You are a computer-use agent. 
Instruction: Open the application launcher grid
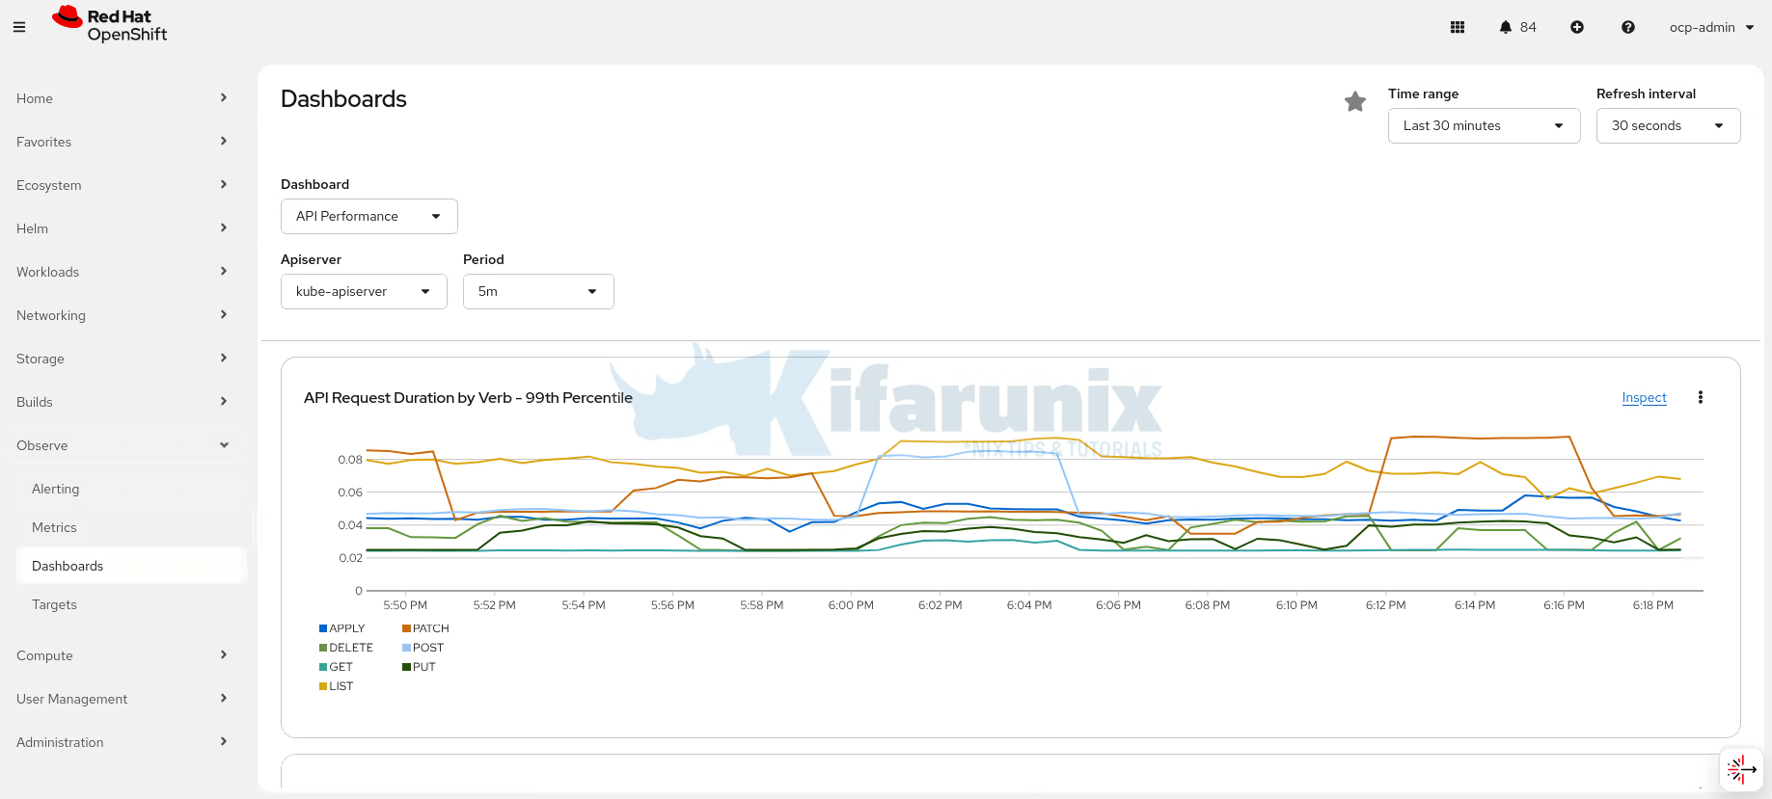point(1458,27)
